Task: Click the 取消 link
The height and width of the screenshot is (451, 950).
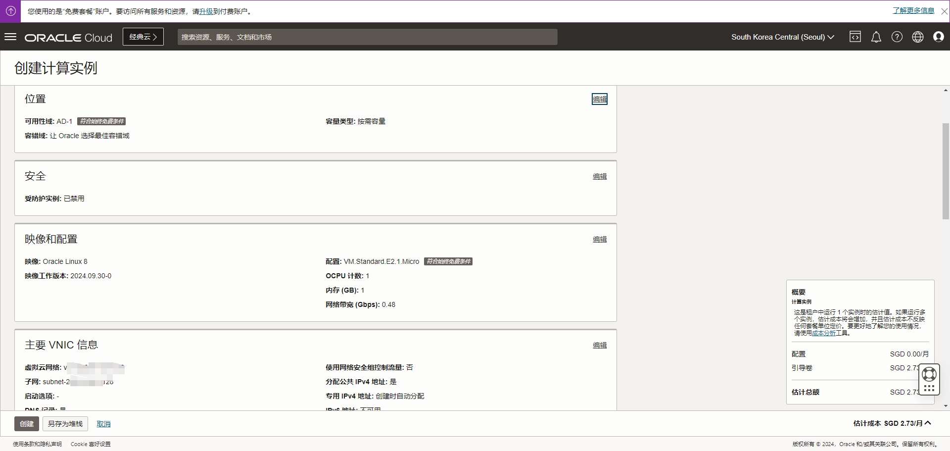Action: (x=103, y=424)
